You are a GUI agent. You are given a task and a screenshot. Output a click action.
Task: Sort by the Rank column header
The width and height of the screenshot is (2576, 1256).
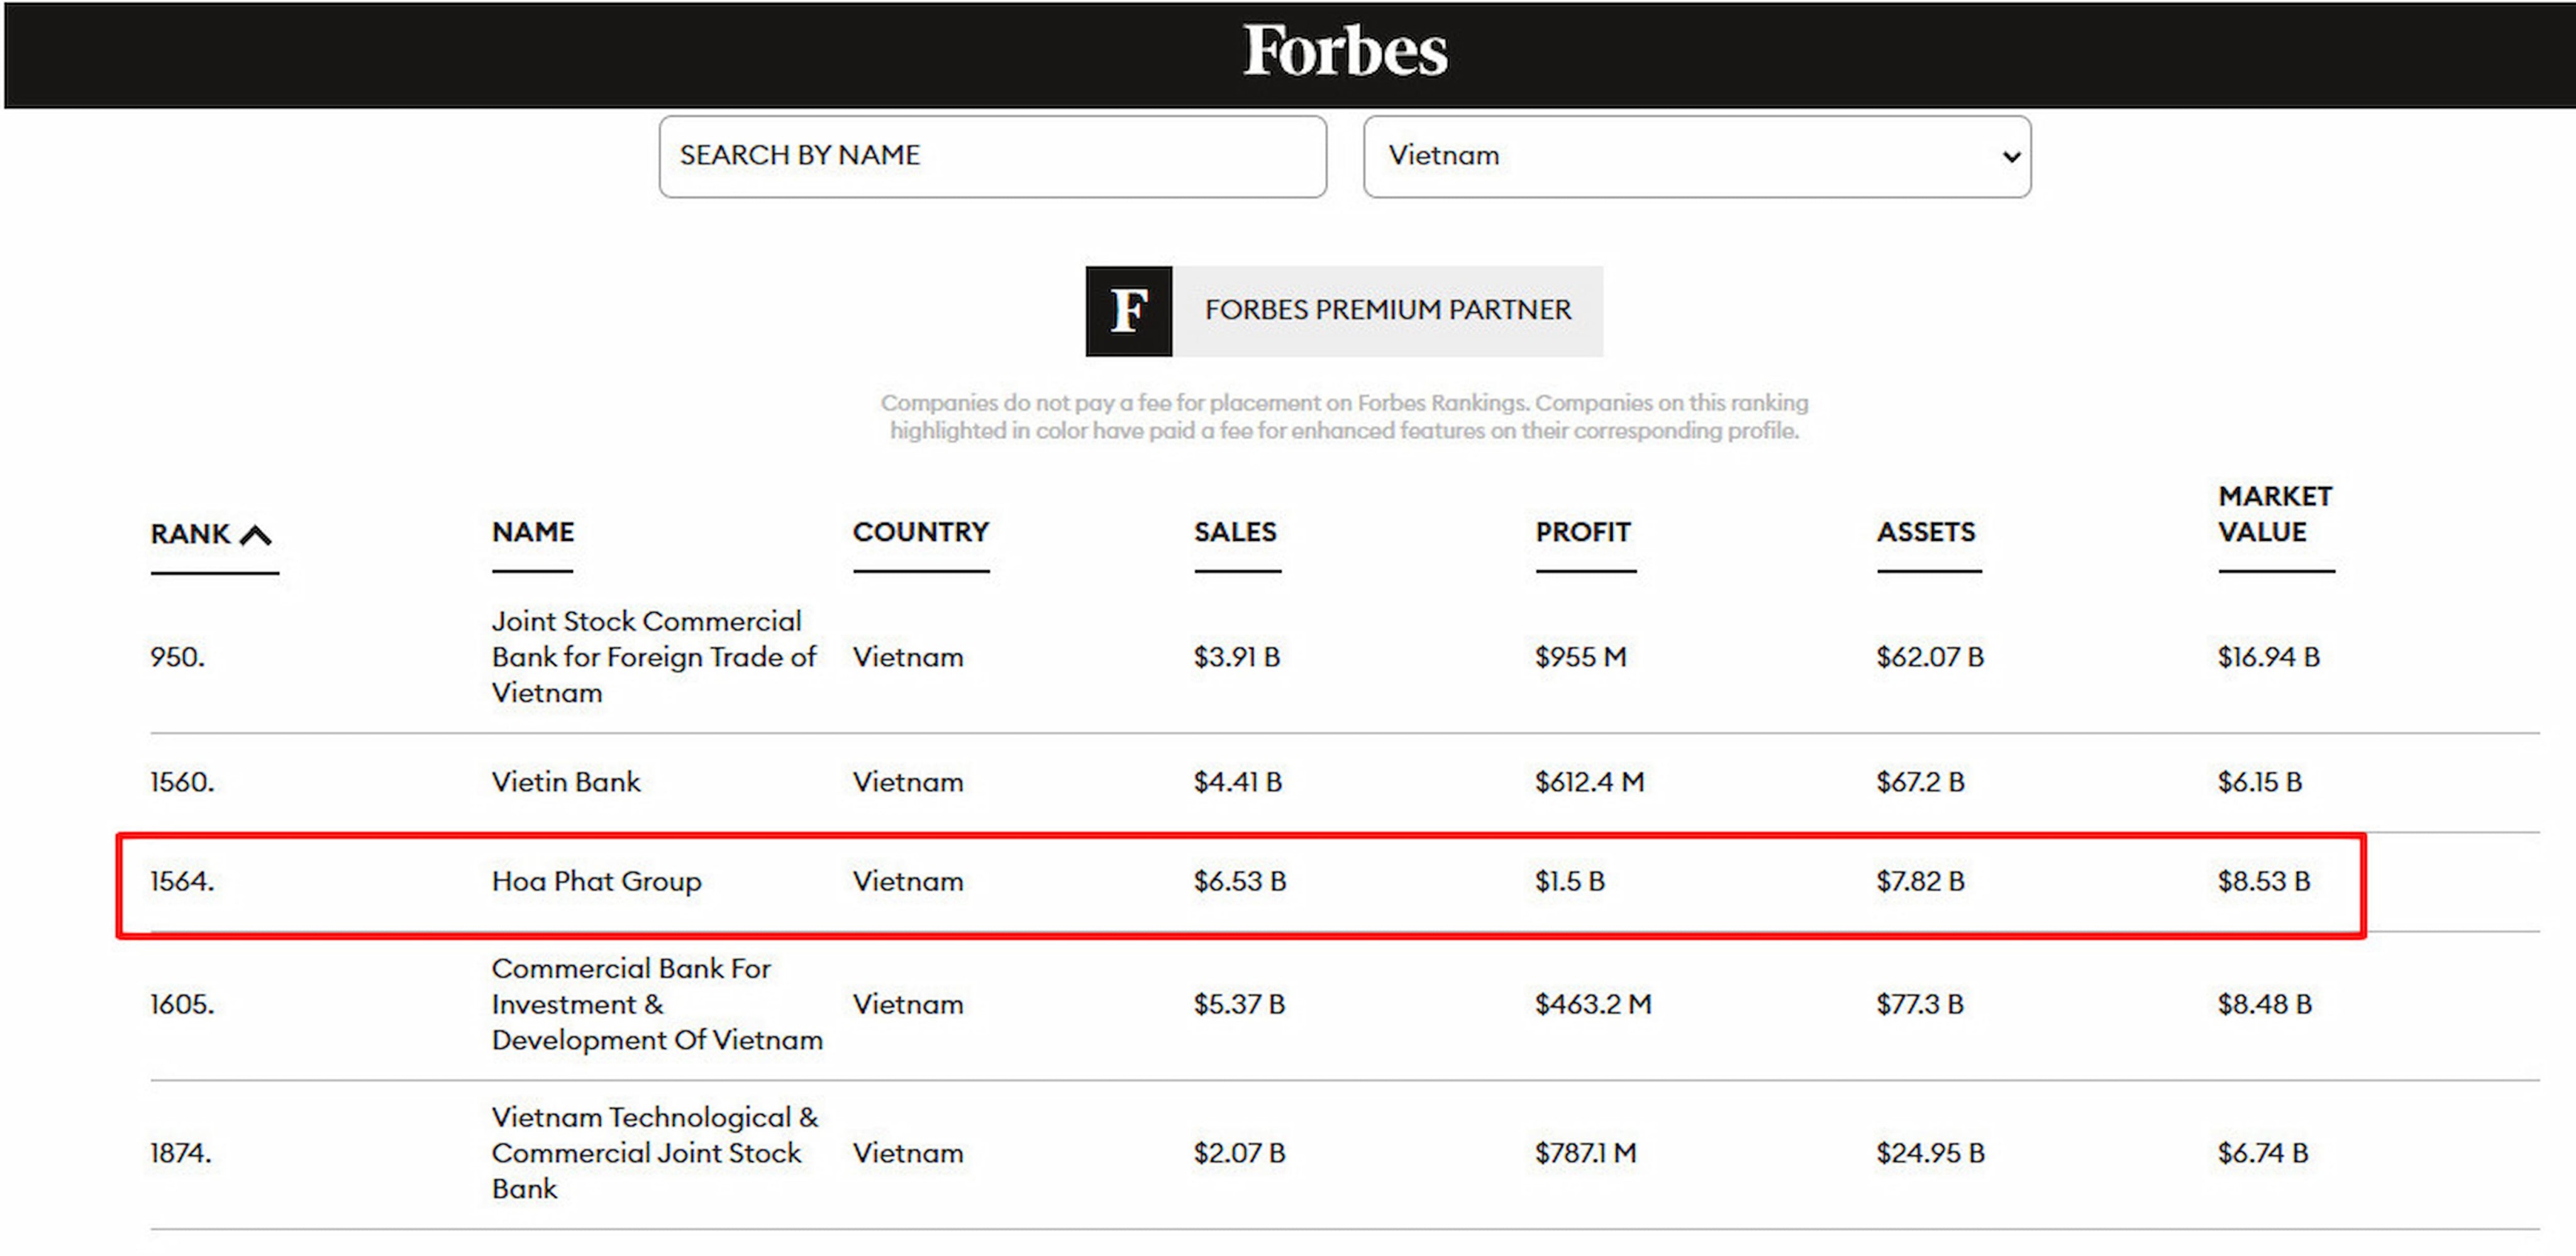pyautogui.click(x=190, y=534)
